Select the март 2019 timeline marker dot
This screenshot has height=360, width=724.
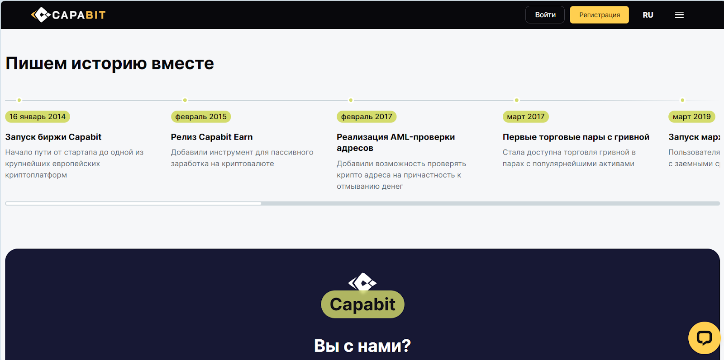[682, 100]
